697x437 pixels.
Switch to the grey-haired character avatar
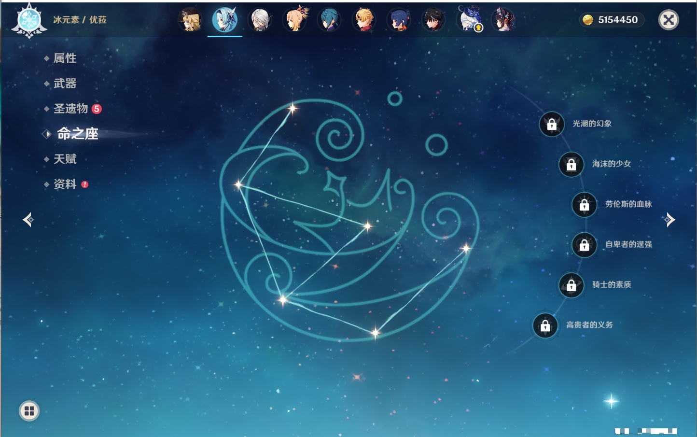point(260,20)
